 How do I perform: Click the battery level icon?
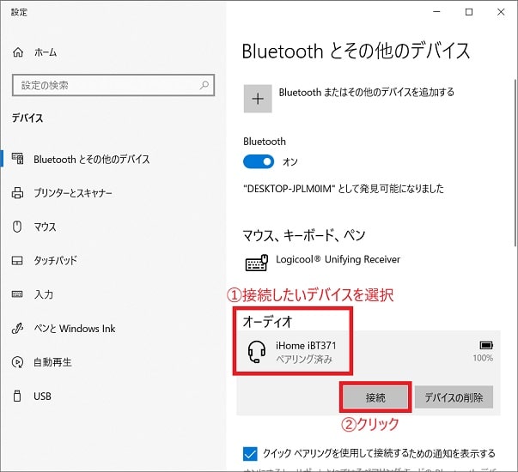click(486, 345)
